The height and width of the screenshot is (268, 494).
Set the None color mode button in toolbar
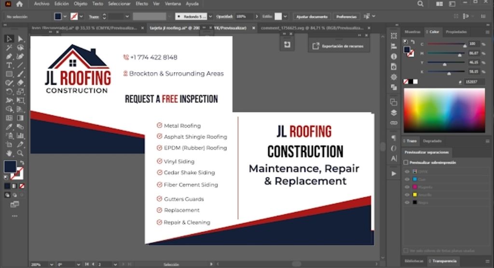[22, 186]
